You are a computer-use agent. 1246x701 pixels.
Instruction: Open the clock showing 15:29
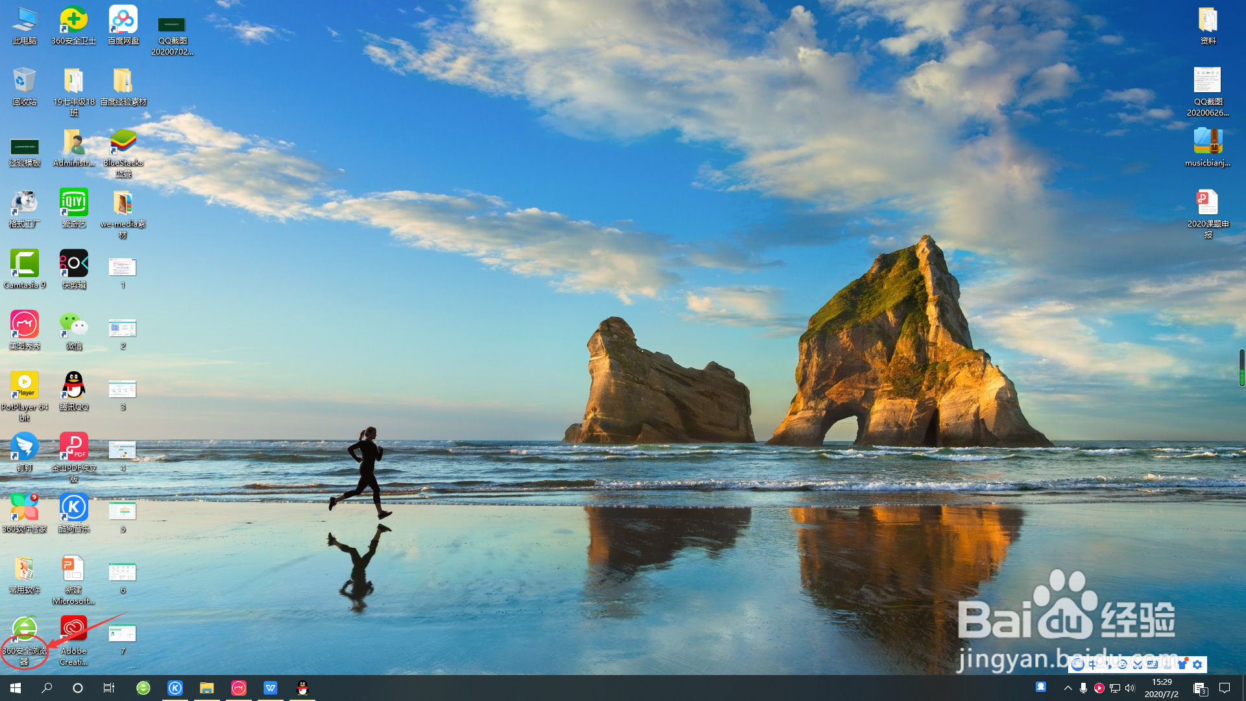click(1162, 688)
